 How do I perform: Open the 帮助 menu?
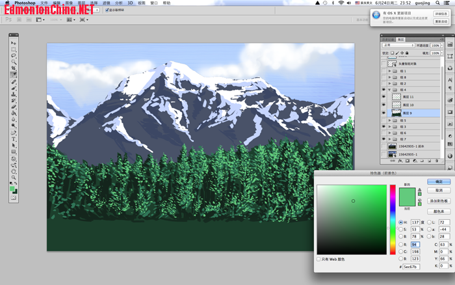click(167, 3)
